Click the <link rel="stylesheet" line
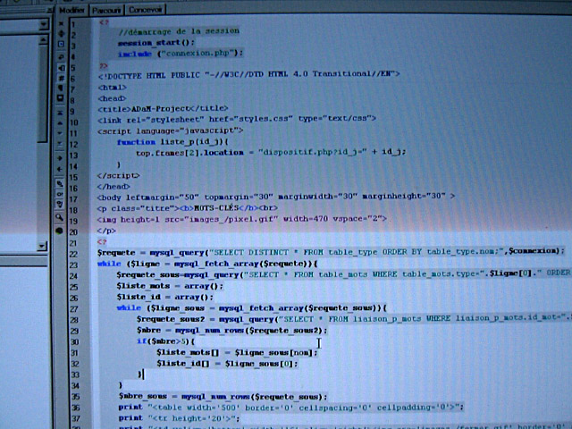 tap(237, 119)
